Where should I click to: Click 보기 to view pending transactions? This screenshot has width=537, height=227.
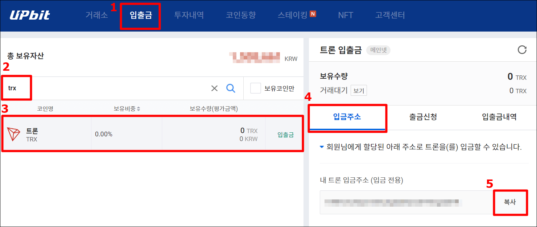[x=358, y=90]
